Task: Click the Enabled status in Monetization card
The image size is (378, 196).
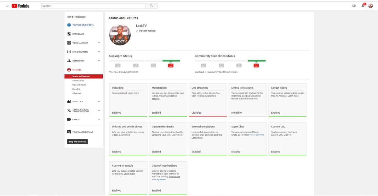Action: click(x=156, y=113)
